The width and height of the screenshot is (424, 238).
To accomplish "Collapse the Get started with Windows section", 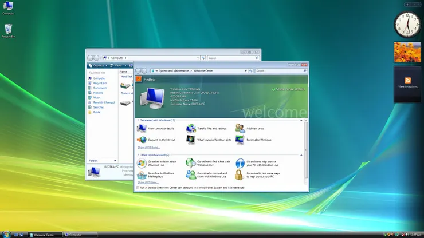I will coord(301,120).
